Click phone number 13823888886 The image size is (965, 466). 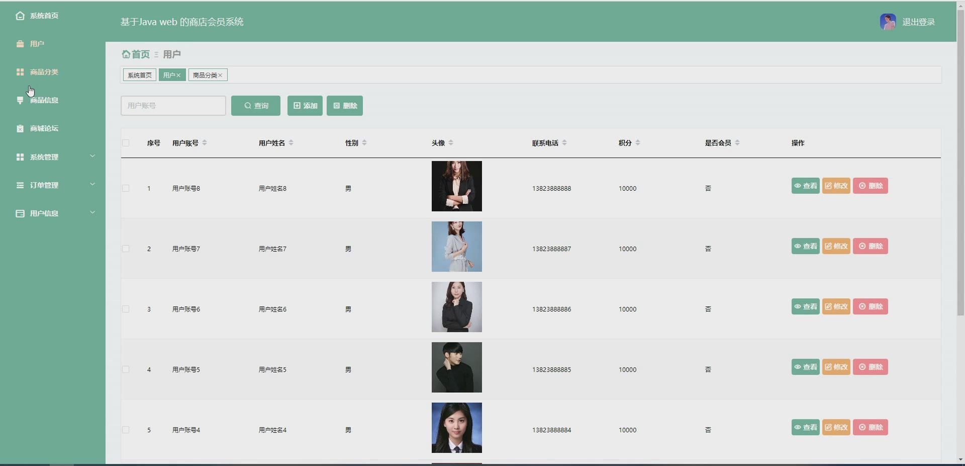coord(551,309)
